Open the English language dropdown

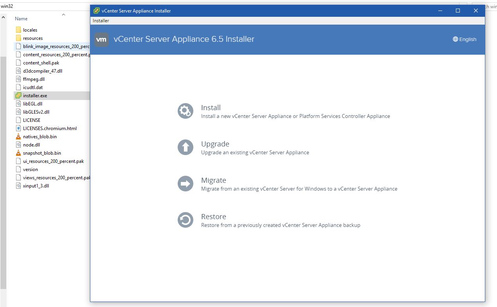coord(465,39)
